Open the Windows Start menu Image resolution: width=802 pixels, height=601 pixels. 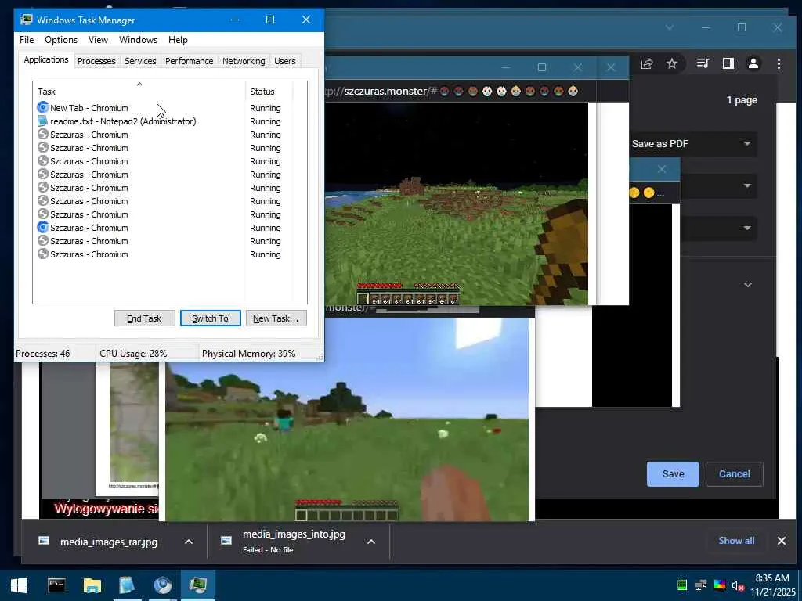[x=19, y=585]
